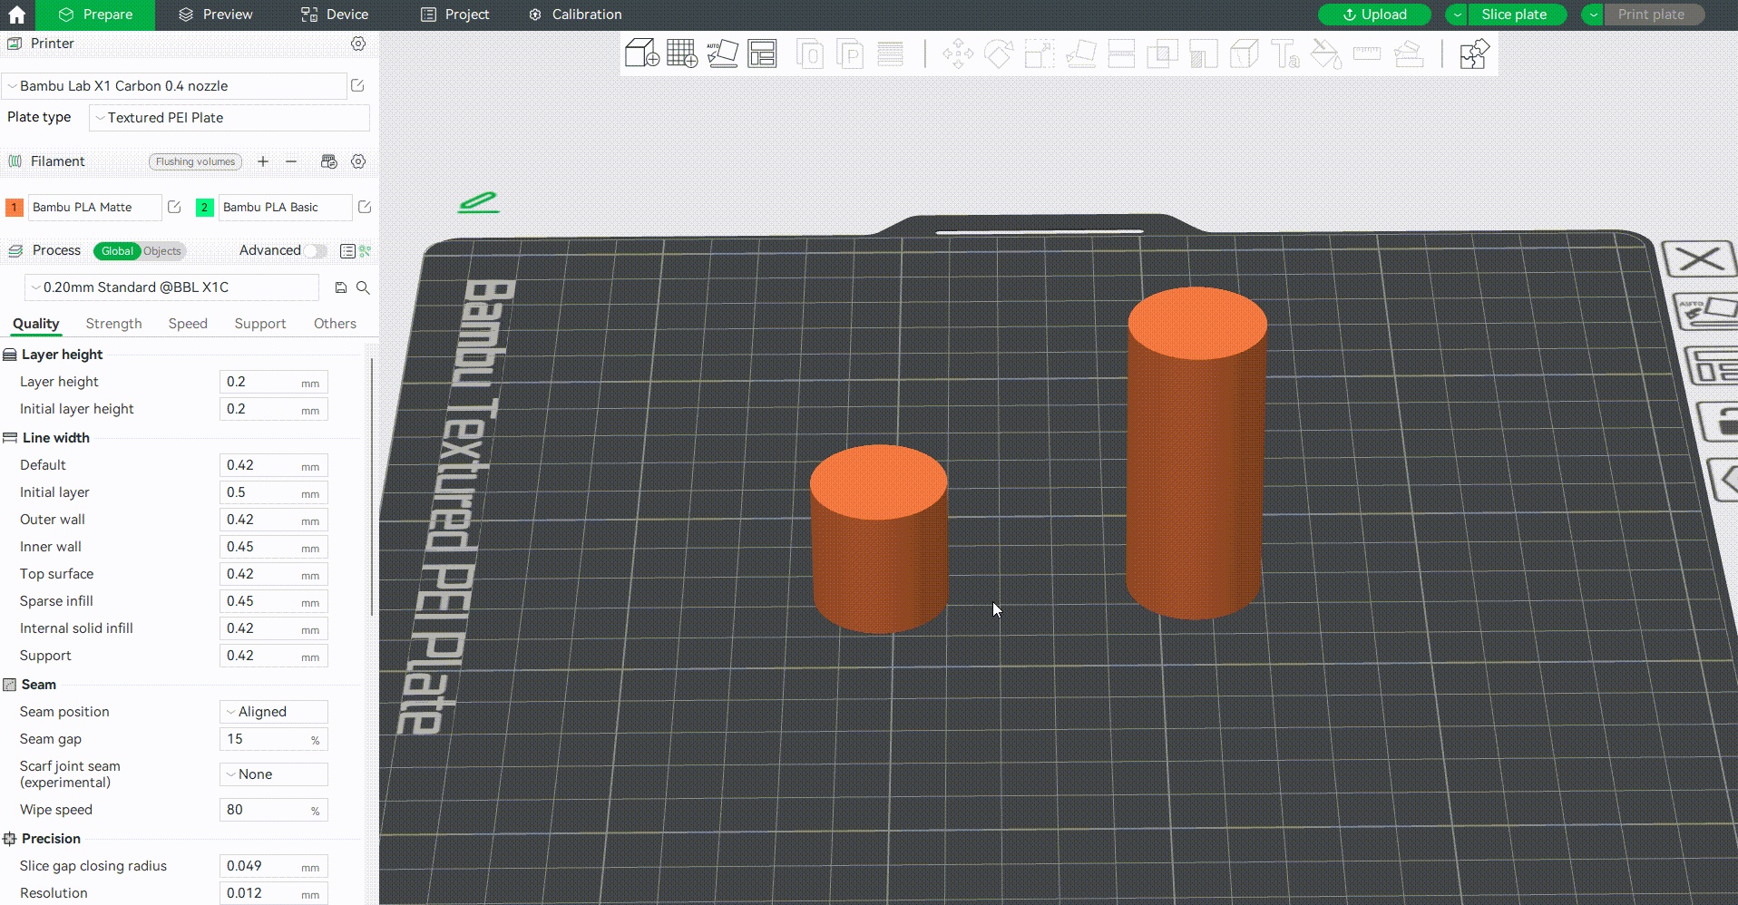
Task: Go to the Home screen icon
Action: (16, 15)
